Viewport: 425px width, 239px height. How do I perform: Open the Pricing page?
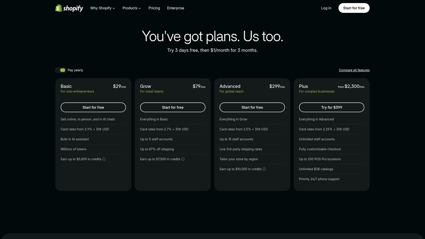tap(154, 8)
